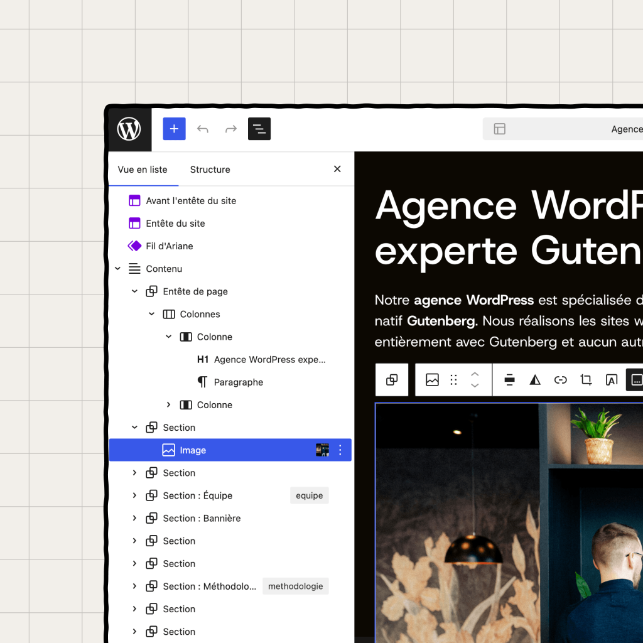Select the Colonnes row label
The image size is (643, 643).
point(200,314)
